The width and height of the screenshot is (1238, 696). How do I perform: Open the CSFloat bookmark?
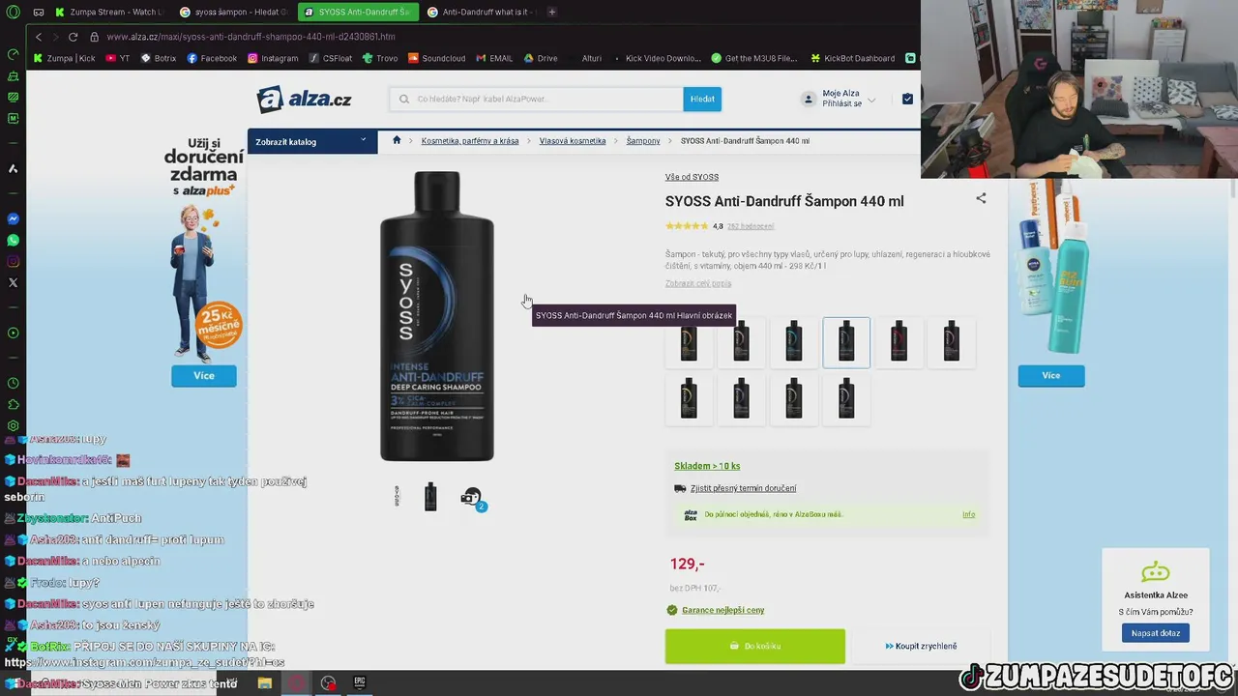click(x=332, y=58)
